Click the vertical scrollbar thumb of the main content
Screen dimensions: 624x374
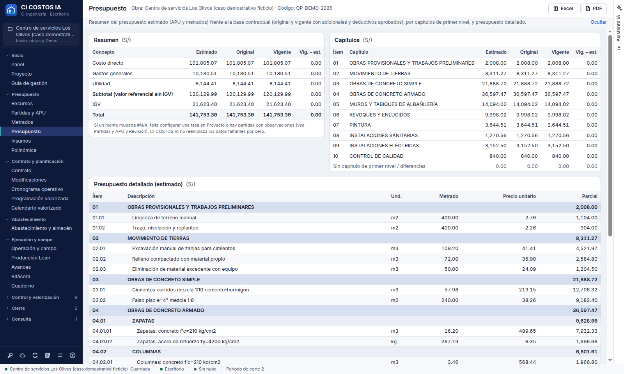(x=610, y=136)
